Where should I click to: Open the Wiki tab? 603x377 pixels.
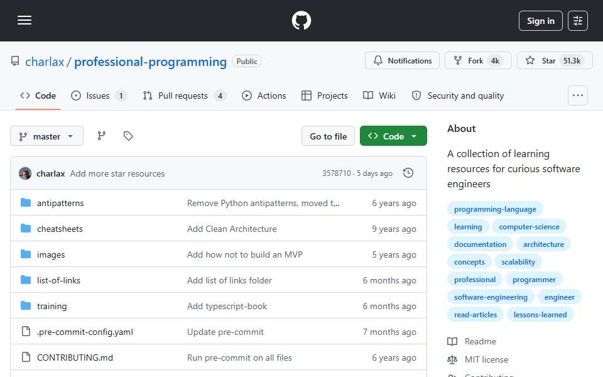pos(379,96)
